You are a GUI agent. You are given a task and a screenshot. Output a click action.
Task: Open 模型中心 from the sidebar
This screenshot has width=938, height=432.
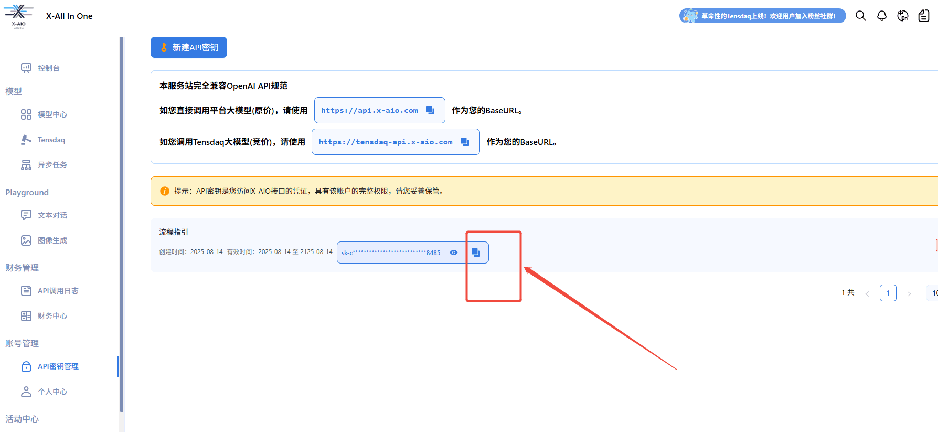pos(52,114)
